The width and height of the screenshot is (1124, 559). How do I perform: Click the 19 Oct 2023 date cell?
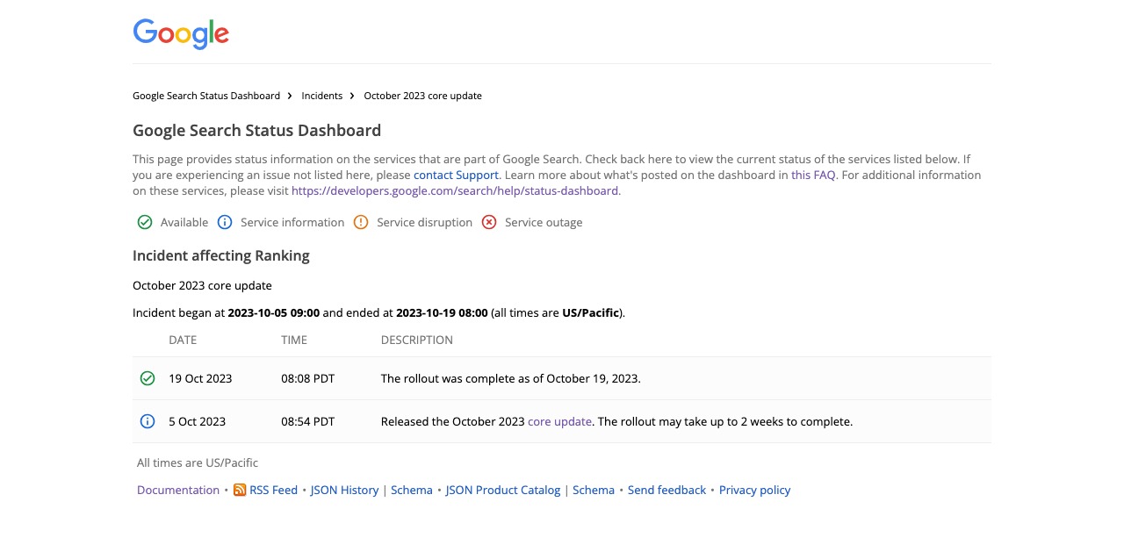tap(200, 378)
